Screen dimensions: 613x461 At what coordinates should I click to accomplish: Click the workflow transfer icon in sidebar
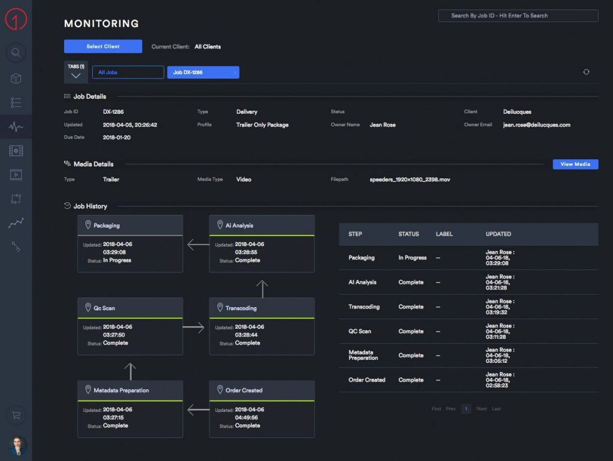(16, 199)
